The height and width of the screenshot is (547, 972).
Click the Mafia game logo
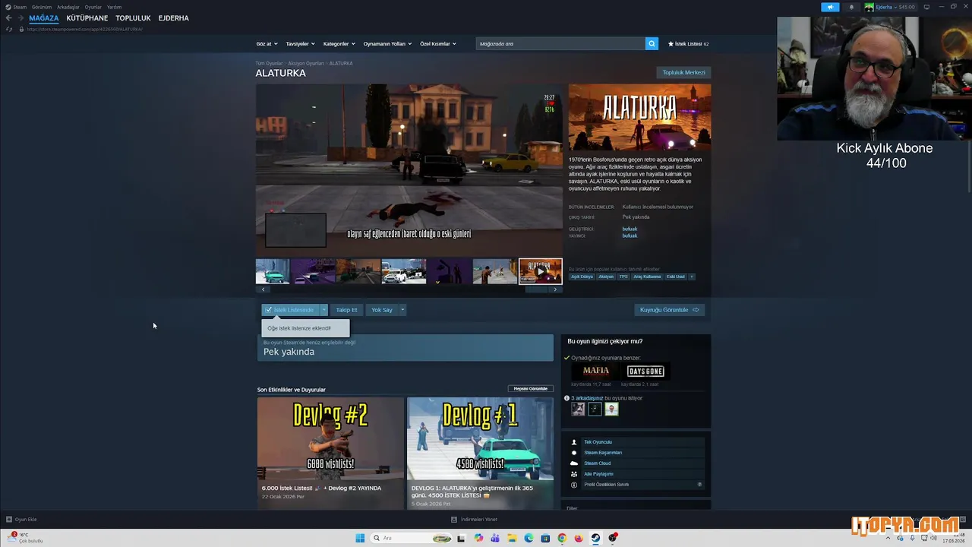click(x=595, y=371)
